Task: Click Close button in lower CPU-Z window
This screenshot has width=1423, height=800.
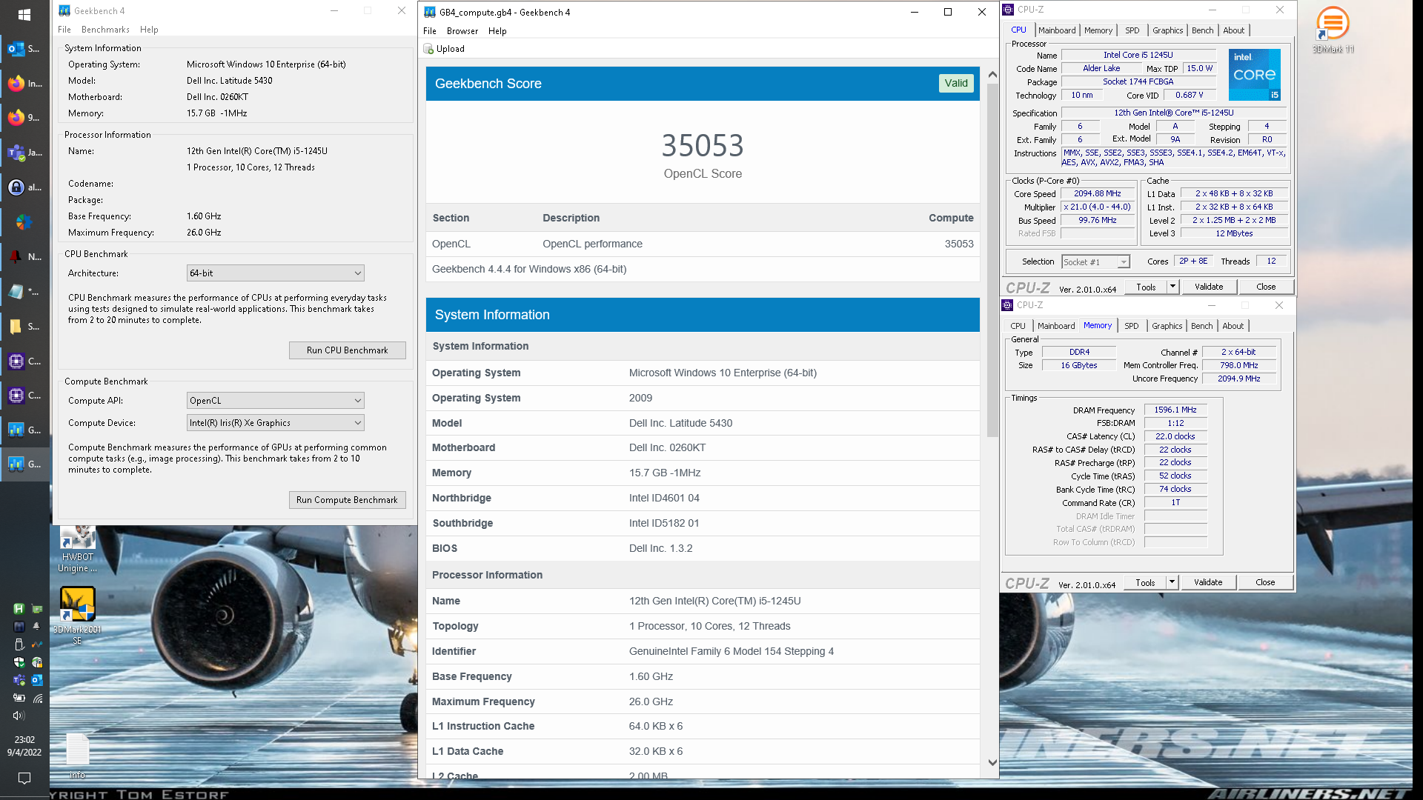Action: click(1265, 582)
